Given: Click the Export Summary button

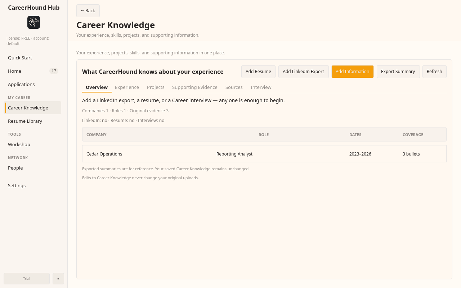Looking at the screenshot, I should tap(398, 72).
